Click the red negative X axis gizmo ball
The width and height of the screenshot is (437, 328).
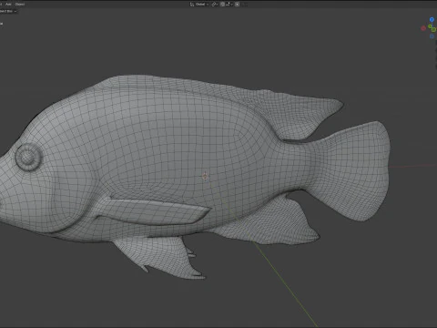[423, 28]
